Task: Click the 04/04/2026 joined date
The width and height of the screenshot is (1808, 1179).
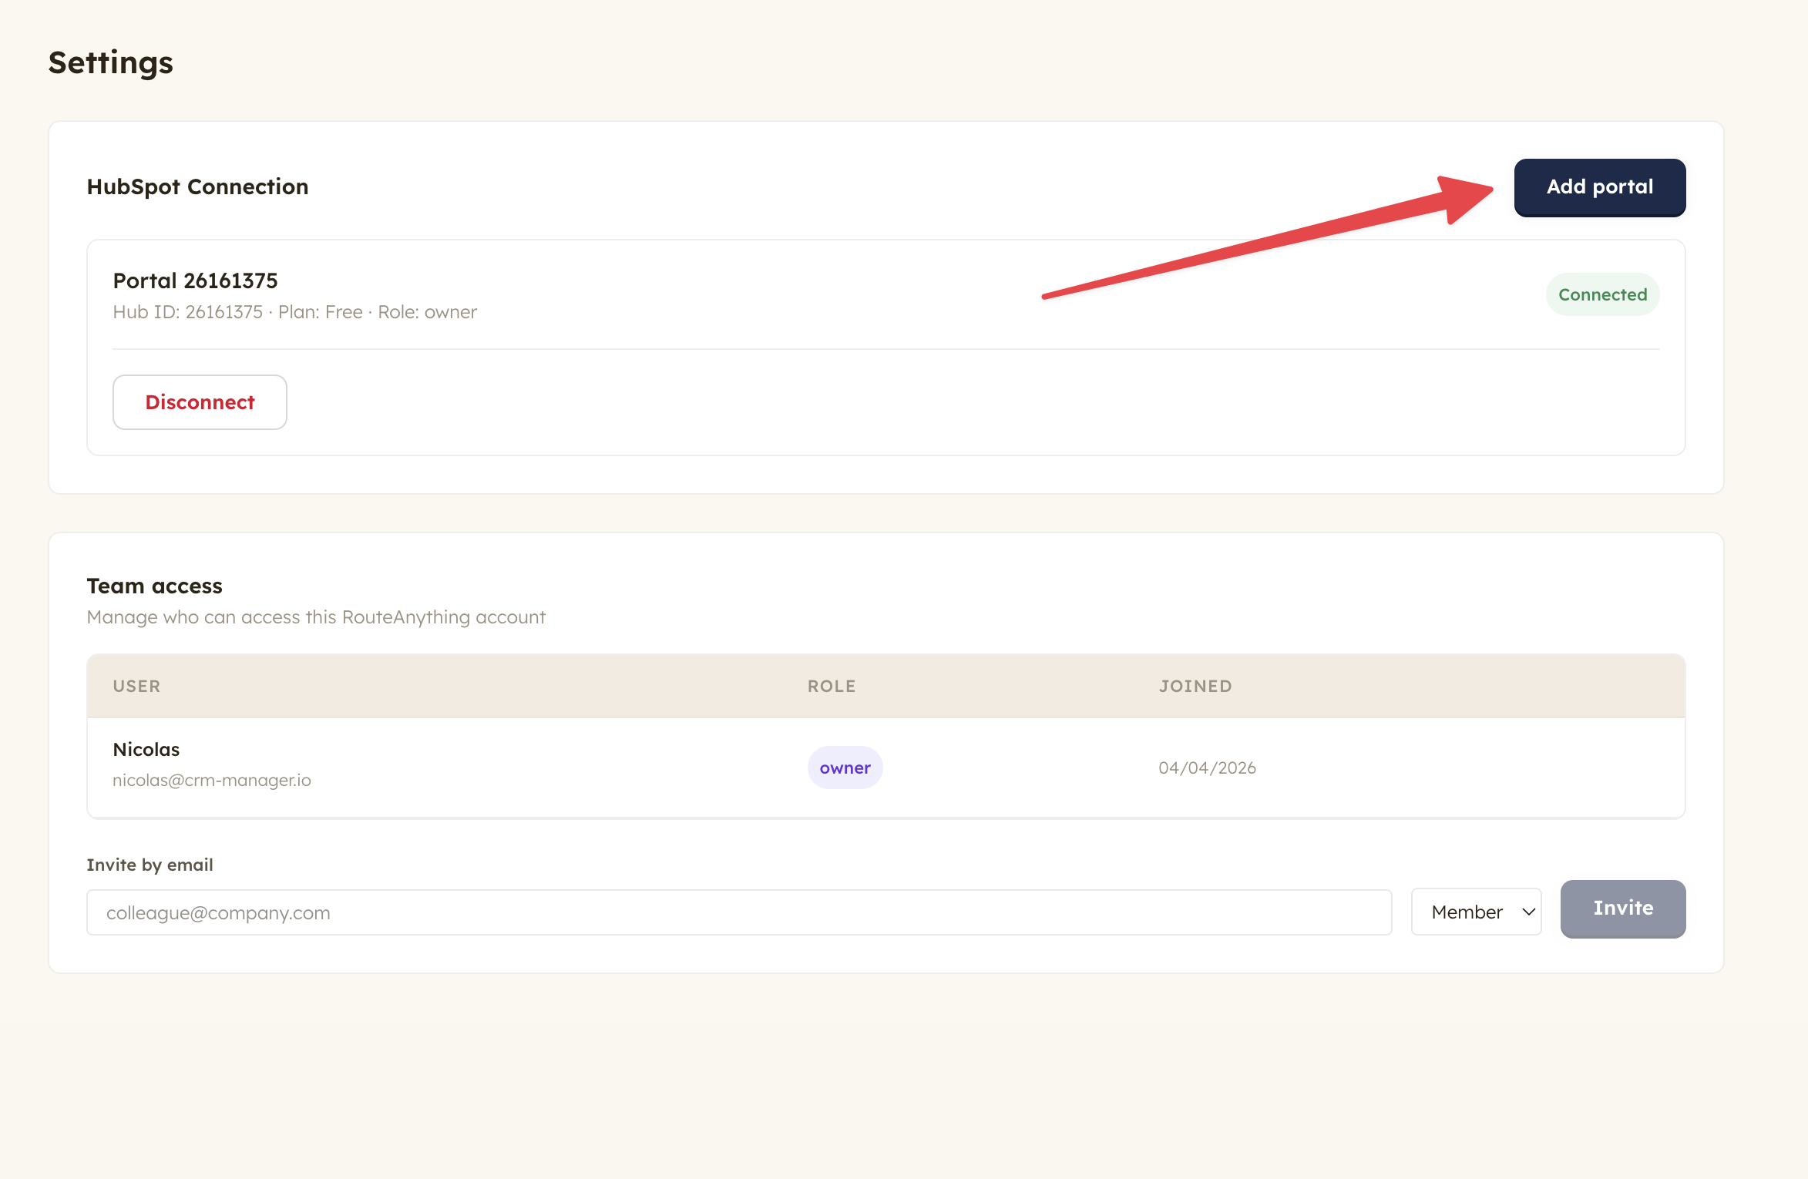Action: click(x=1207, y=768)
